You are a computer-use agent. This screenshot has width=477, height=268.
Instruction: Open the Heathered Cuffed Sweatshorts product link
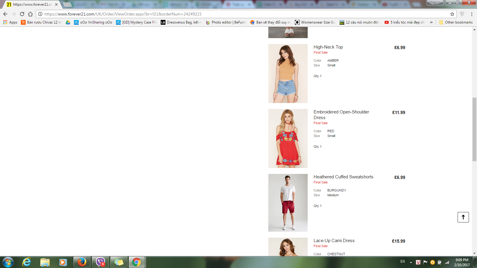[343, 177]
